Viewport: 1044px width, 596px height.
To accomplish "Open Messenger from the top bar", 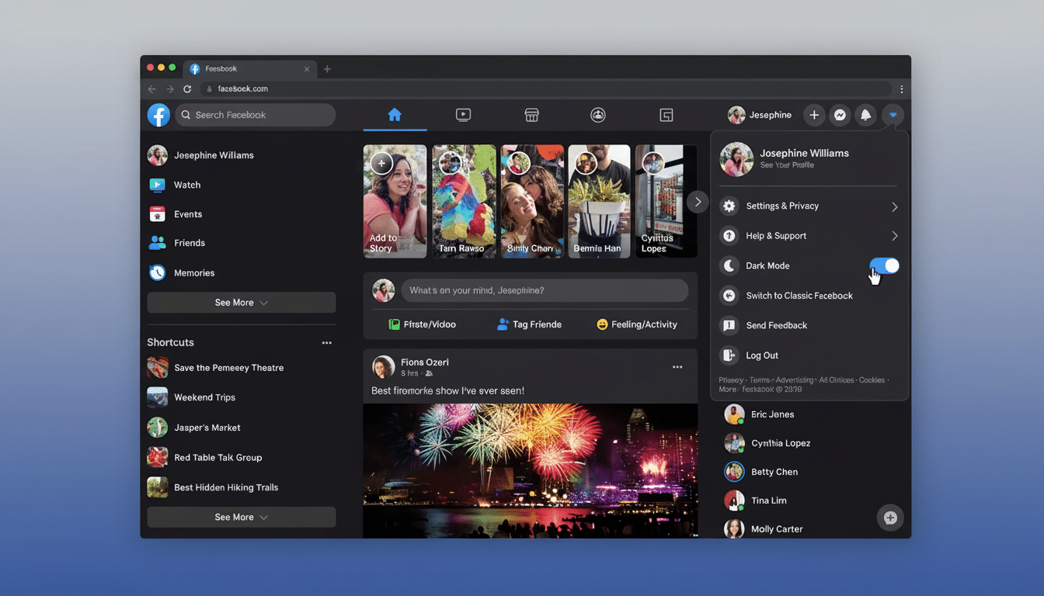I will coord(840,114).
